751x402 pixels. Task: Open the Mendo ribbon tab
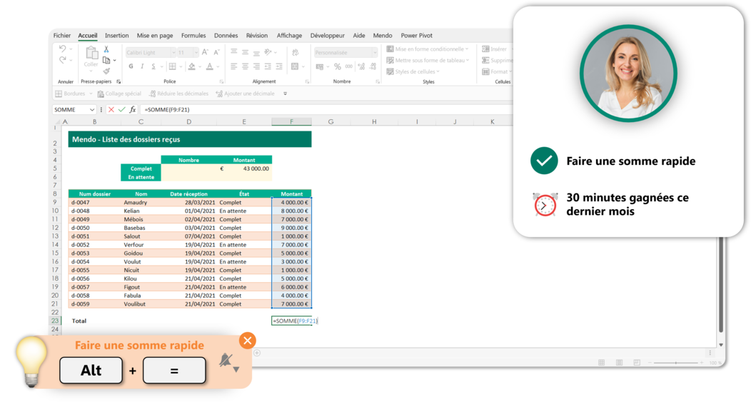click(382, 36)
